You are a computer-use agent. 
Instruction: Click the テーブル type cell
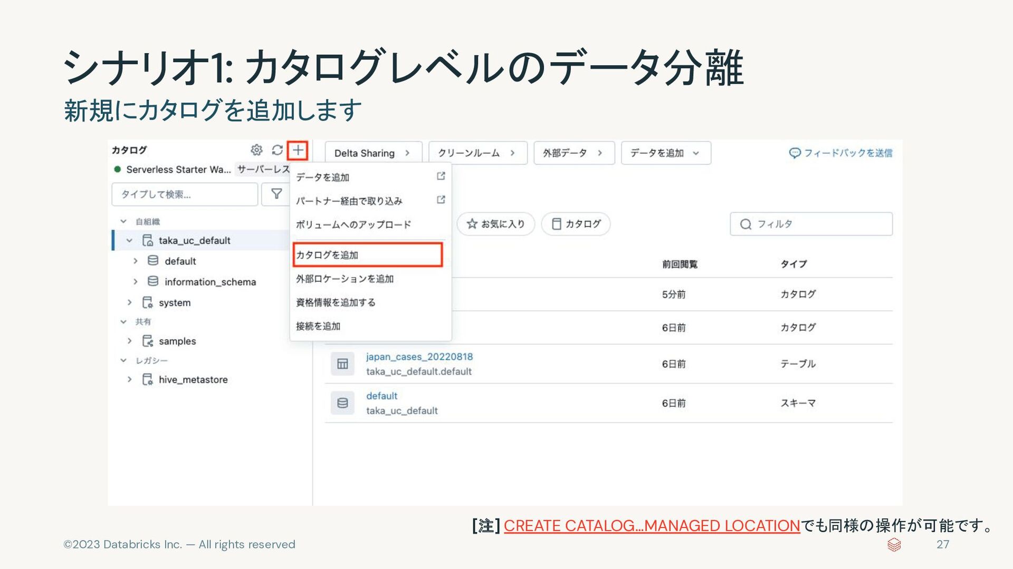798,364
